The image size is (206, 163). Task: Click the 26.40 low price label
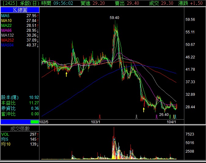pos(164,115)
